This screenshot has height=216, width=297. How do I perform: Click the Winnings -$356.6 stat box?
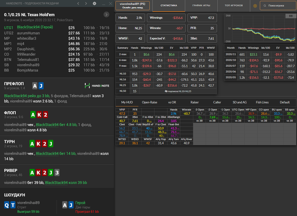[166, 18]
